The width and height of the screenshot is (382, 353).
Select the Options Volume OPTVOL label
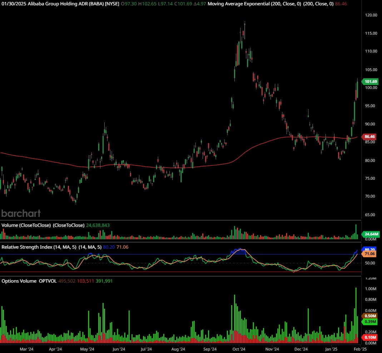[29, 281]
